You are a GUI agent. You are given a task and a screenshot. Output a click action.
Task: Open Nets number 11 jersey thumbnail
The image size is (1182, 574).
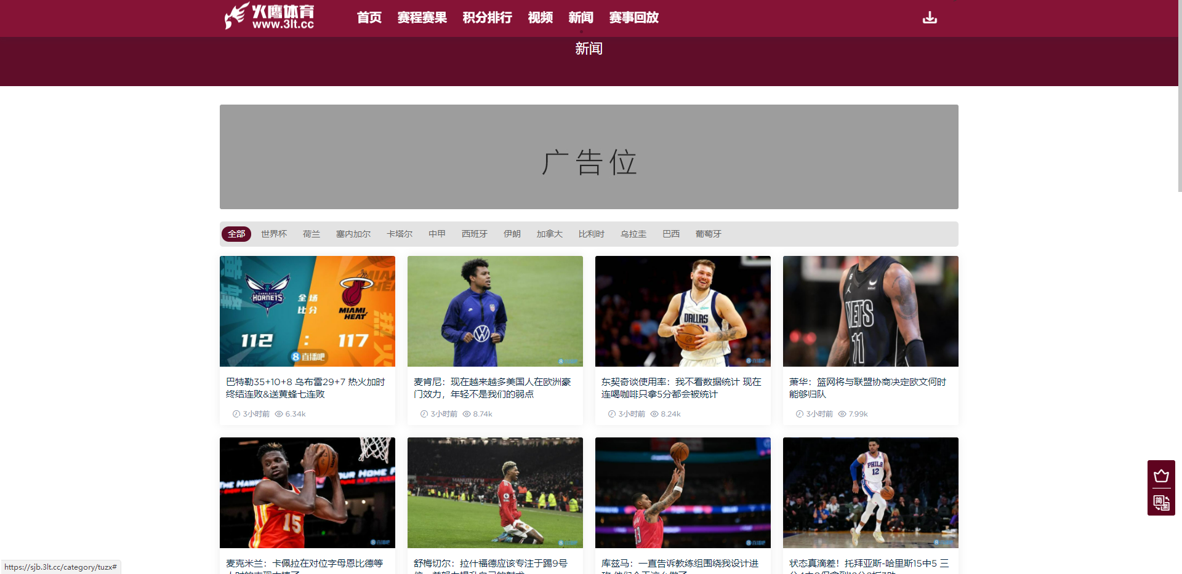click(x=870, y=311)
